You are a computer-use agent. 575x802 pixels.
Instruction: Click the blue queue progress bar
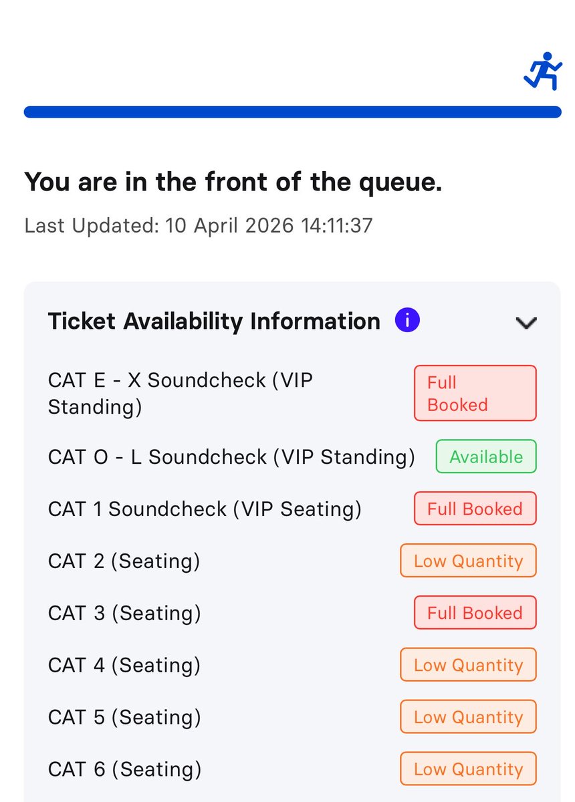coord(292,112)
